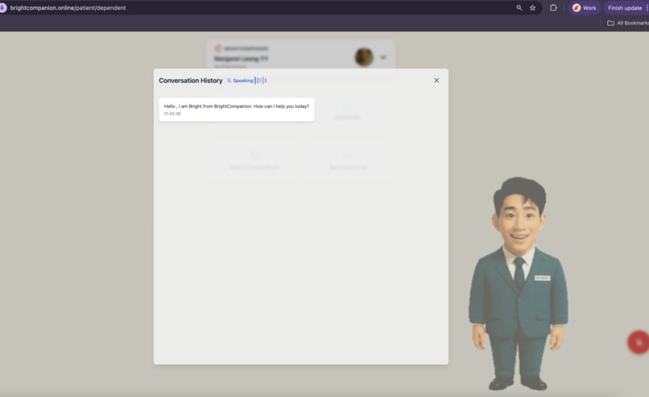Viewport: 649px width, 397px height.
Task: Select Bright's greeting message bubble
Action: click(x=237, y=110)
